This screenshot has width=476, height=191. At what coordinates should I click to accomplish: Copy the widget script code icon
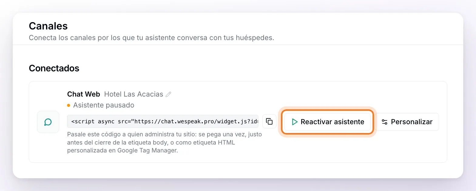click(269, 121)
